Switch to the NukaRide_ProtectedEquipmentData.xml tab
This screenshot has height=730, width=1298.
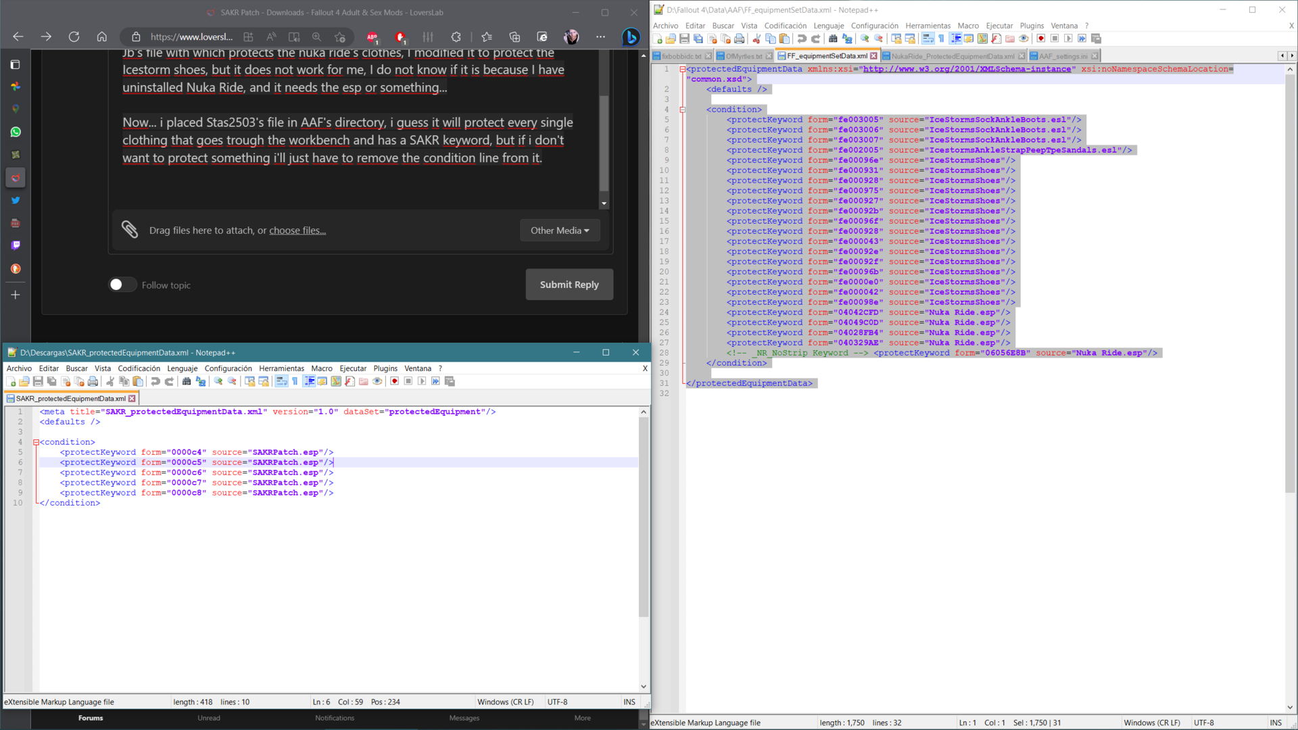tap(953, 56)
